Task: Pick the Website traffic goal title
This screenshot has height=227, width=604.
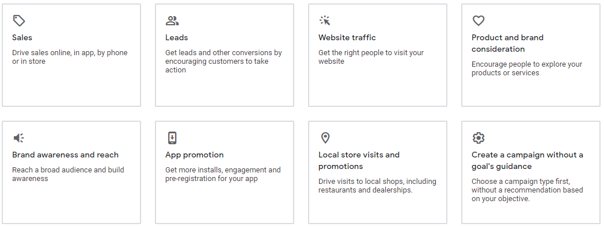Action: [347, 38]
